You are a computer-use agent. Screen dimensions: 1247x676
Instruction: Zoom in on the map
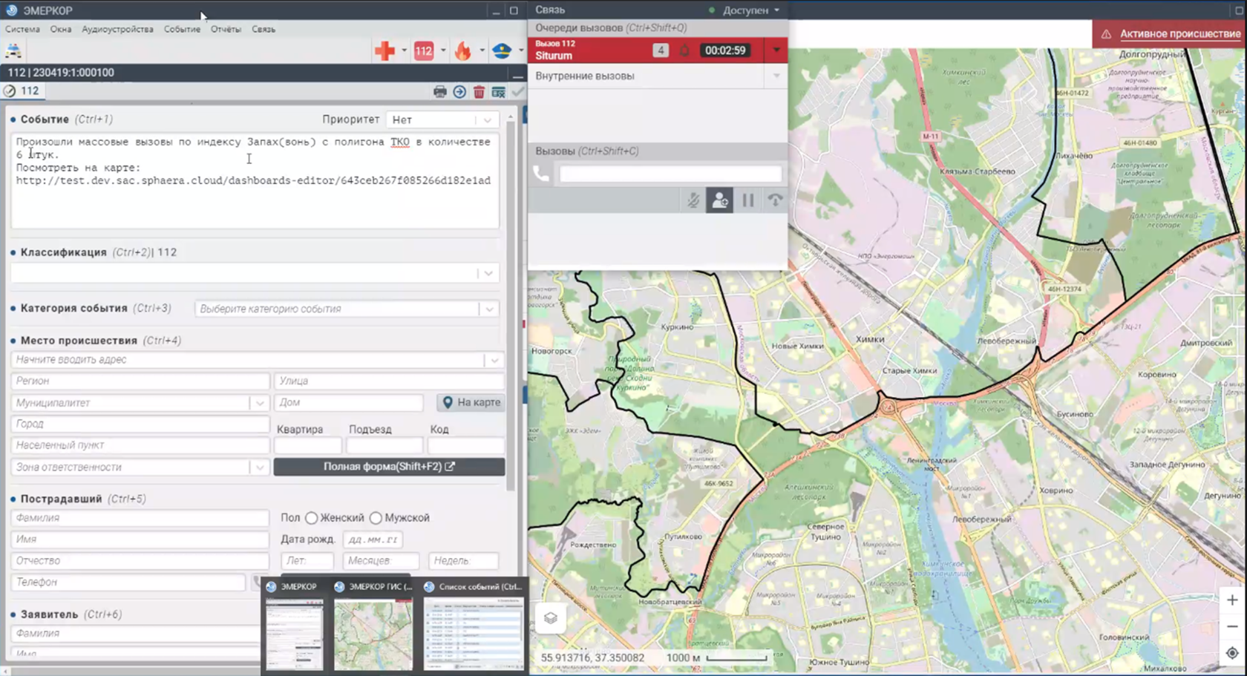pos(1232,600)
